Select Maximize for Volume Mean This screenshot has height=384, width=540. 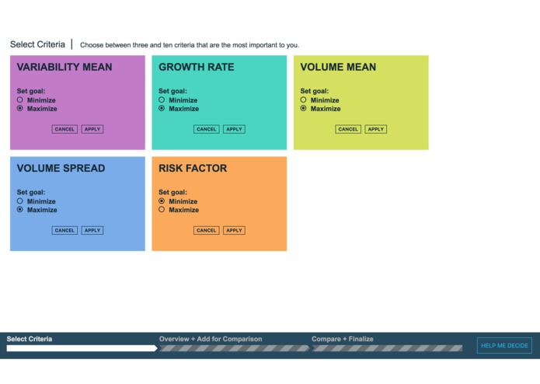(303, 109)
